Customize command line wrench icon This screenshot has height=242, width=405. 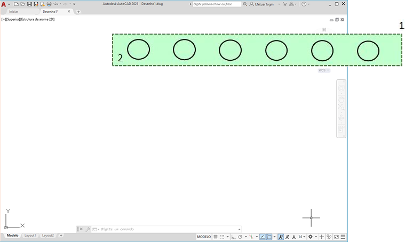tap(88, 229)
